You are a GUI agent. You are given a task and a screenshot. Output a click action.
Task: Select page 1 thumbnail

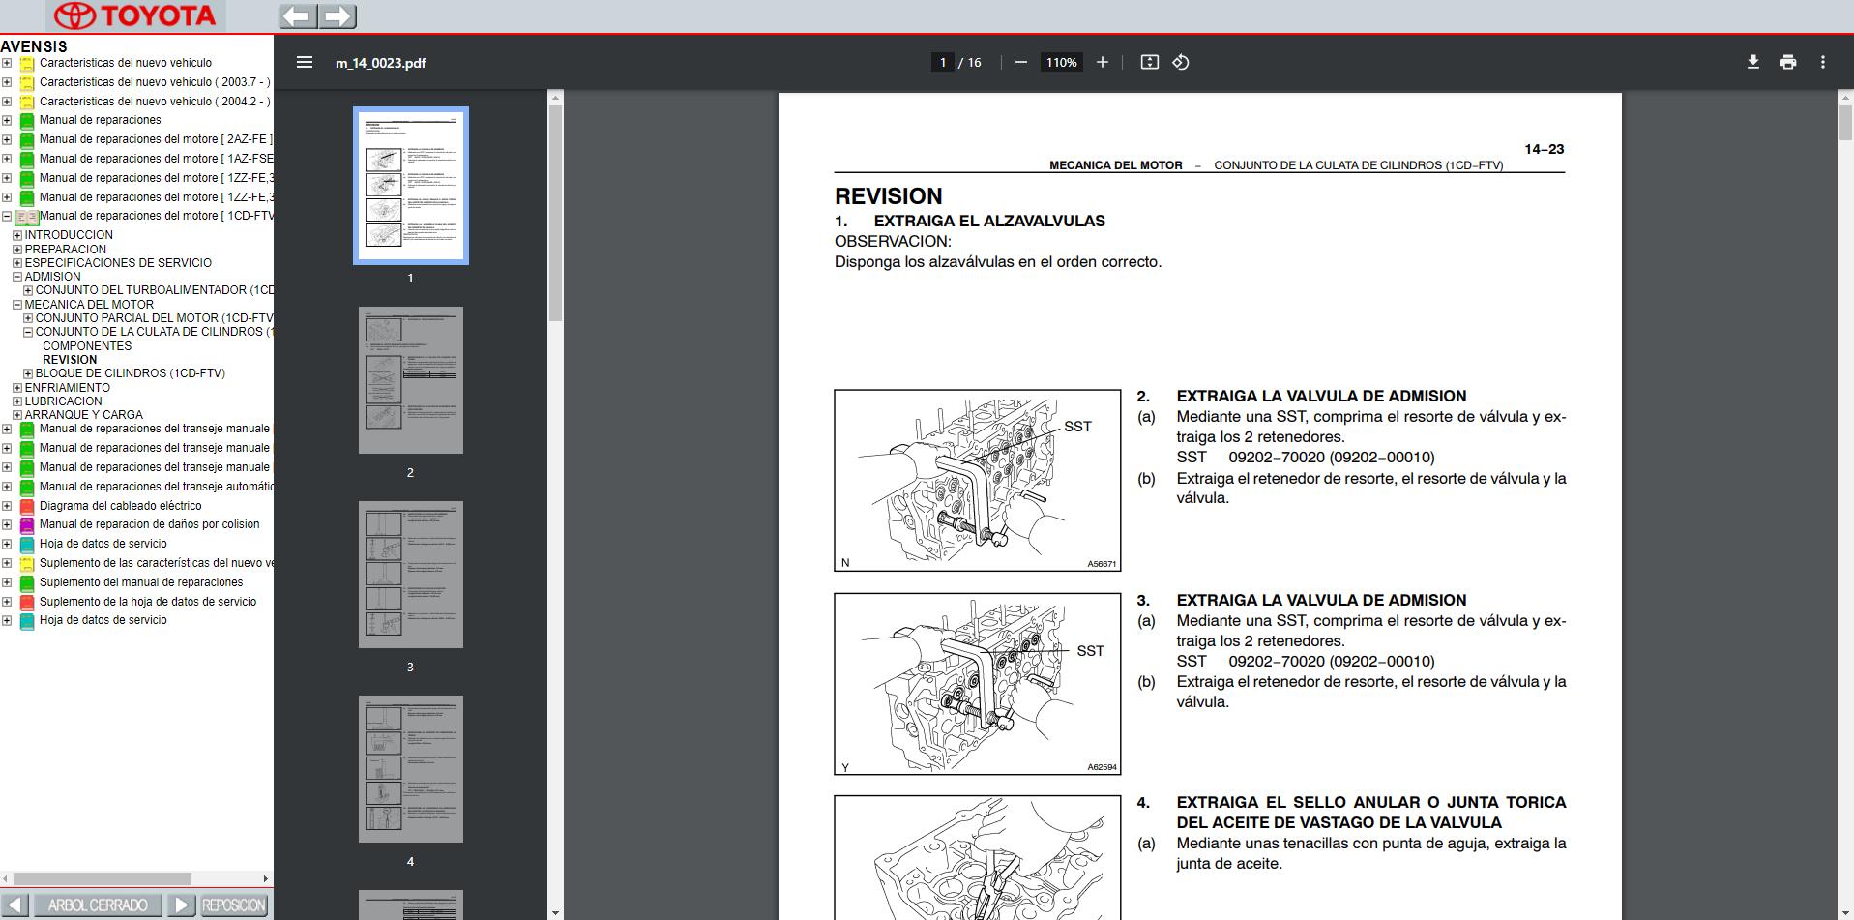(411, 186)
